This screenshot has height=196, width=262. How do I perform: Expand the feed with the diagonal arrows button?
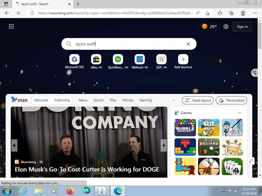[251, 161]
